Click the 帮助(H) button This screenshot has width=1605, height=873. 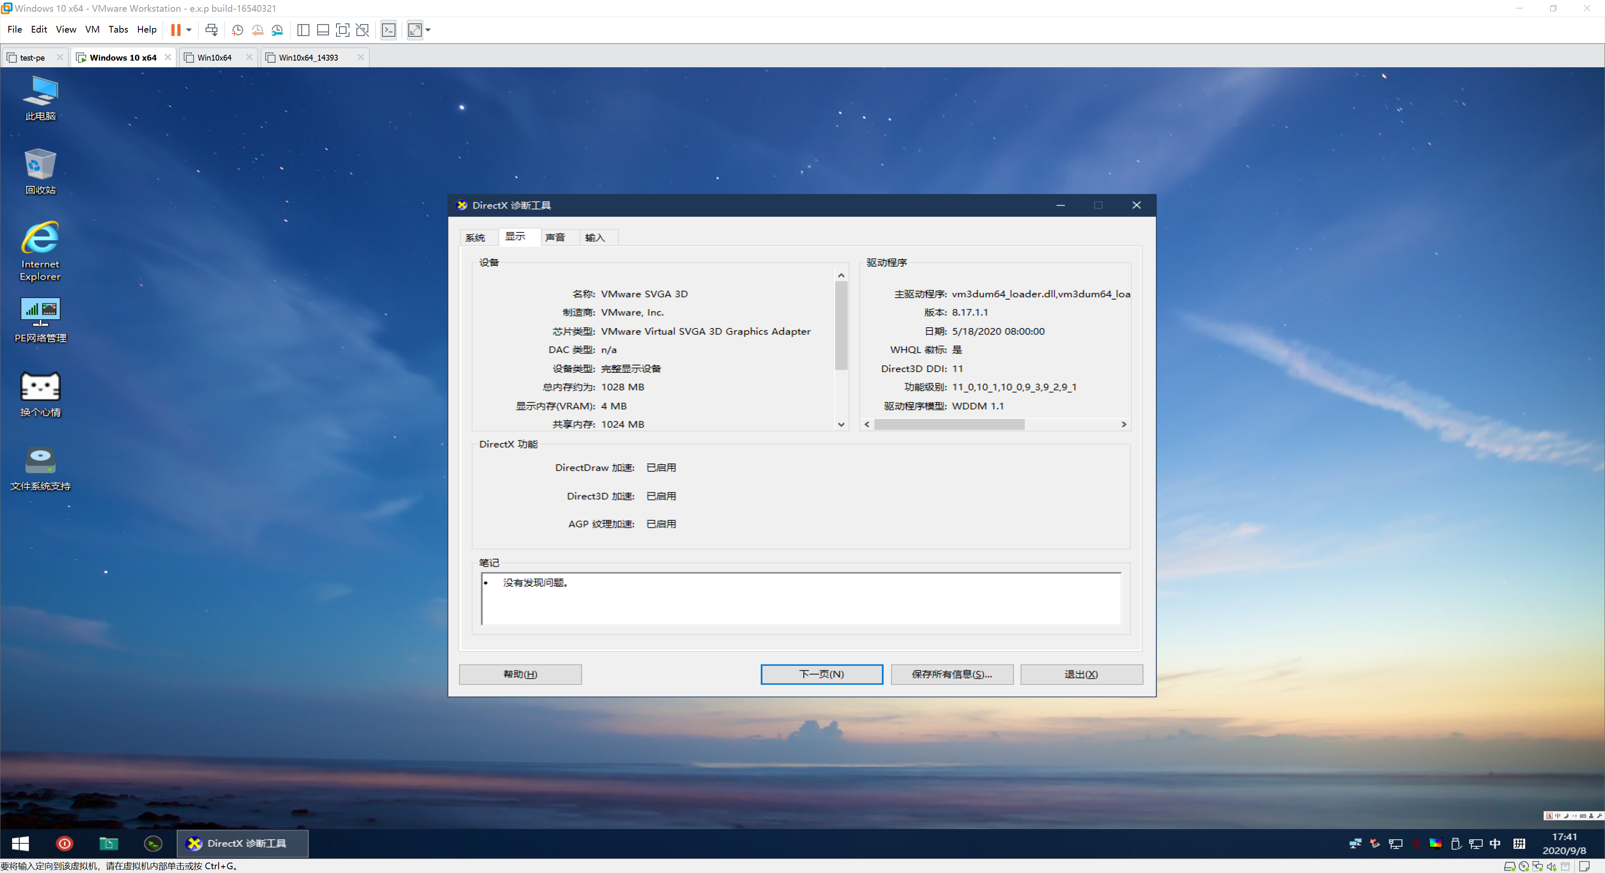coord(520,674)
